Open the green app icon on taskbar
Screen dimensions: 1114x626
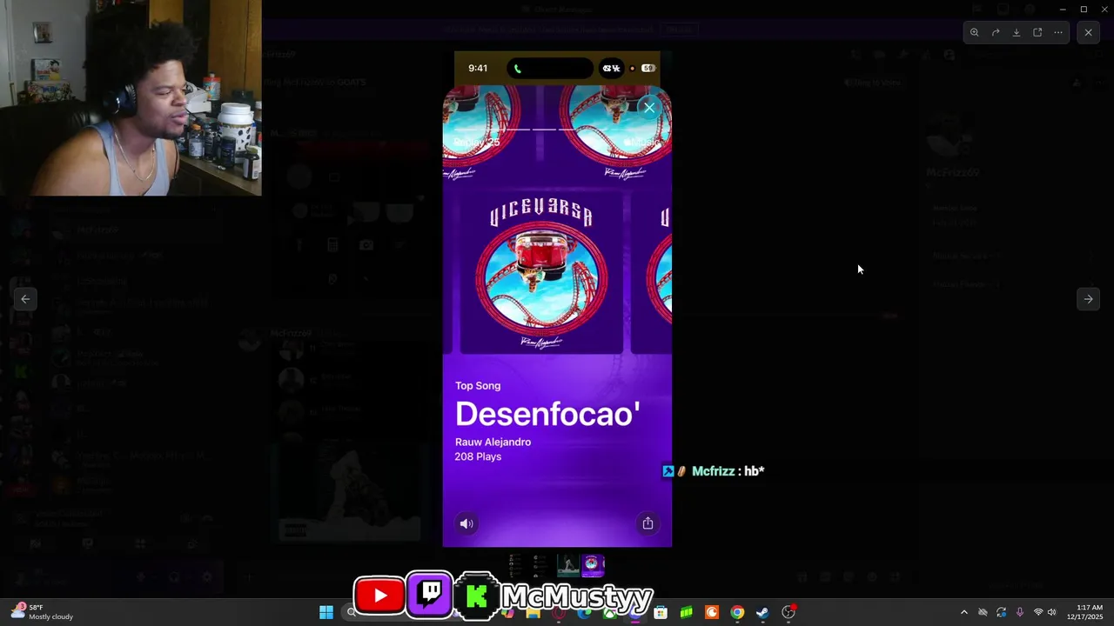[x=687, y=612]
